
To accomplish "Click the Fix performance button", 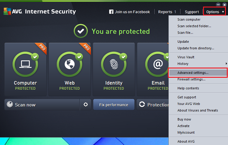I will coord(114,104).
